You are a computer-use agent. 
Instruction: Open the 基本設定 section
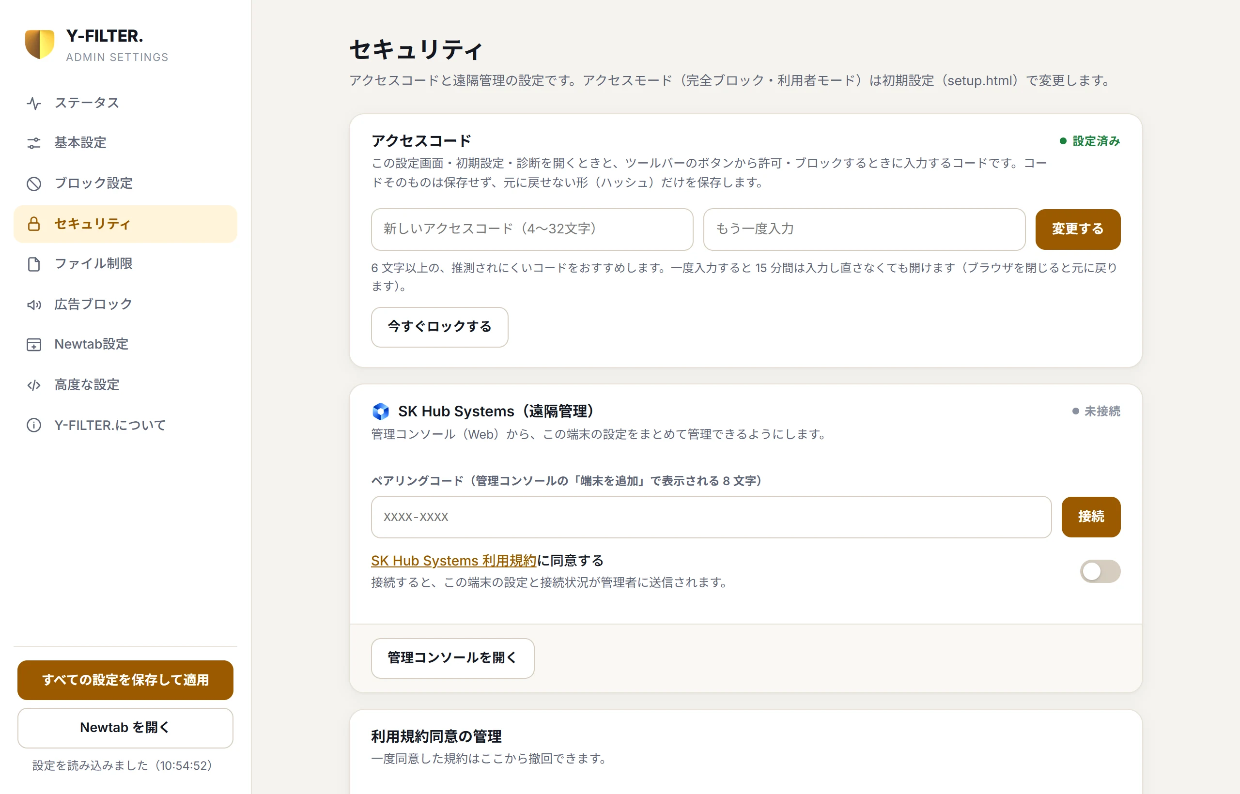pos(125,143)
